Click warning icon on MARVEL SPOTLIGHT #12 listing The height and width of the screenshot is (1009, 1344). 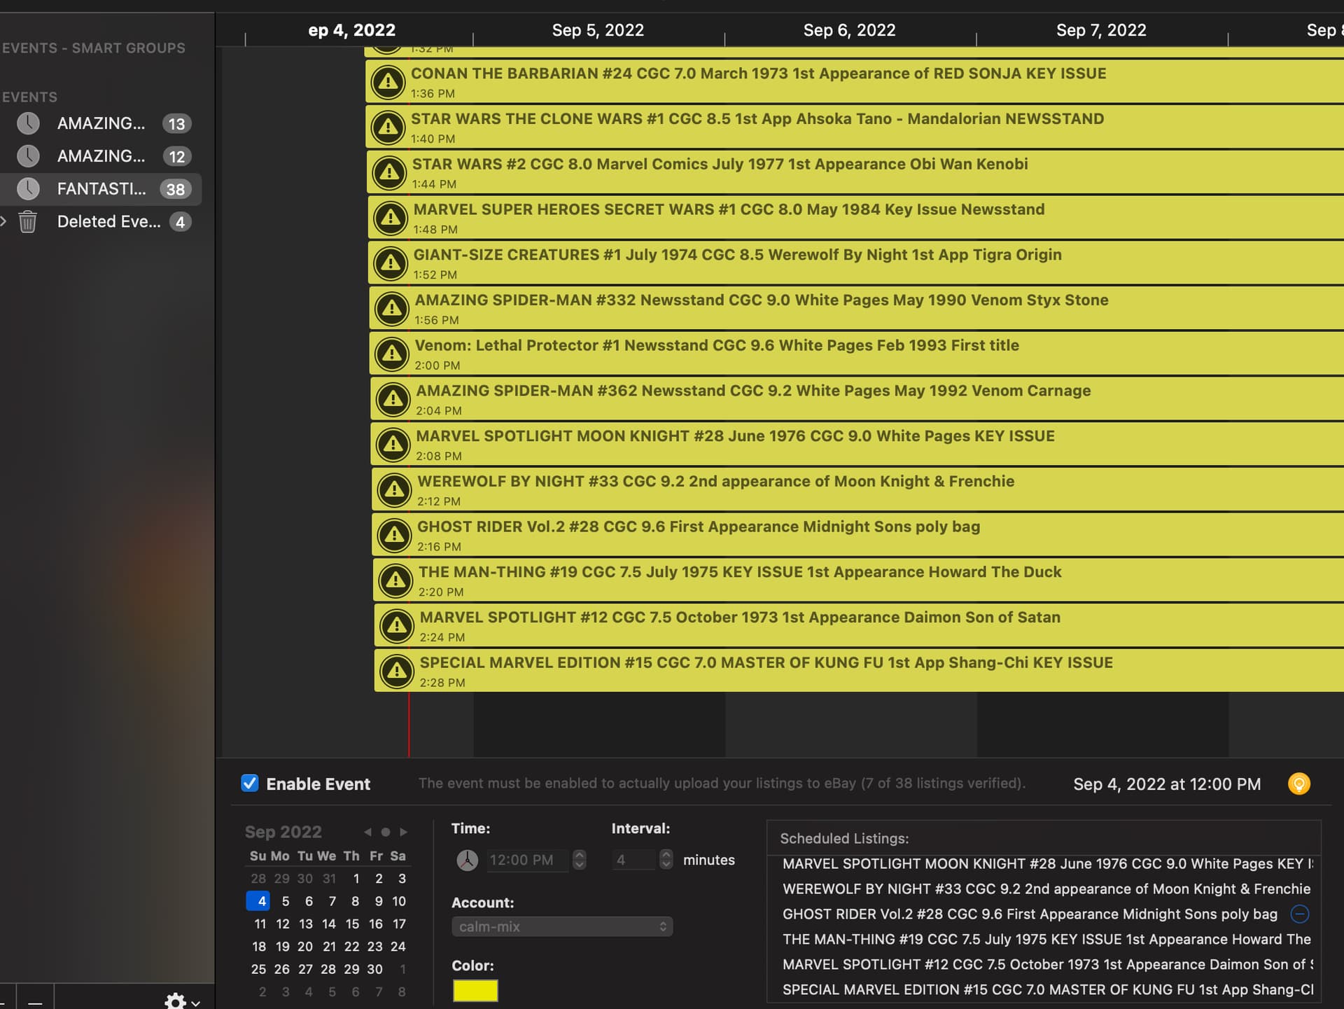point(397,626)
